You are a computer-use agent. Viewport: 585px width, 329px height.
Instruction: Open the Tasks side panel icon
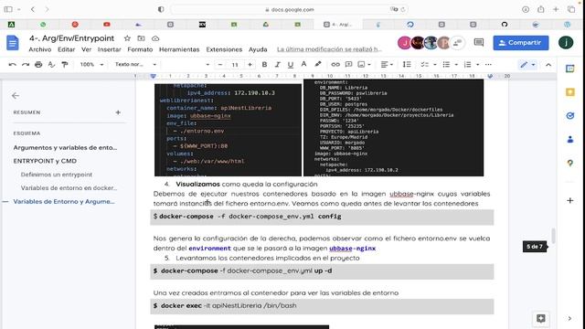pos(569,116)
